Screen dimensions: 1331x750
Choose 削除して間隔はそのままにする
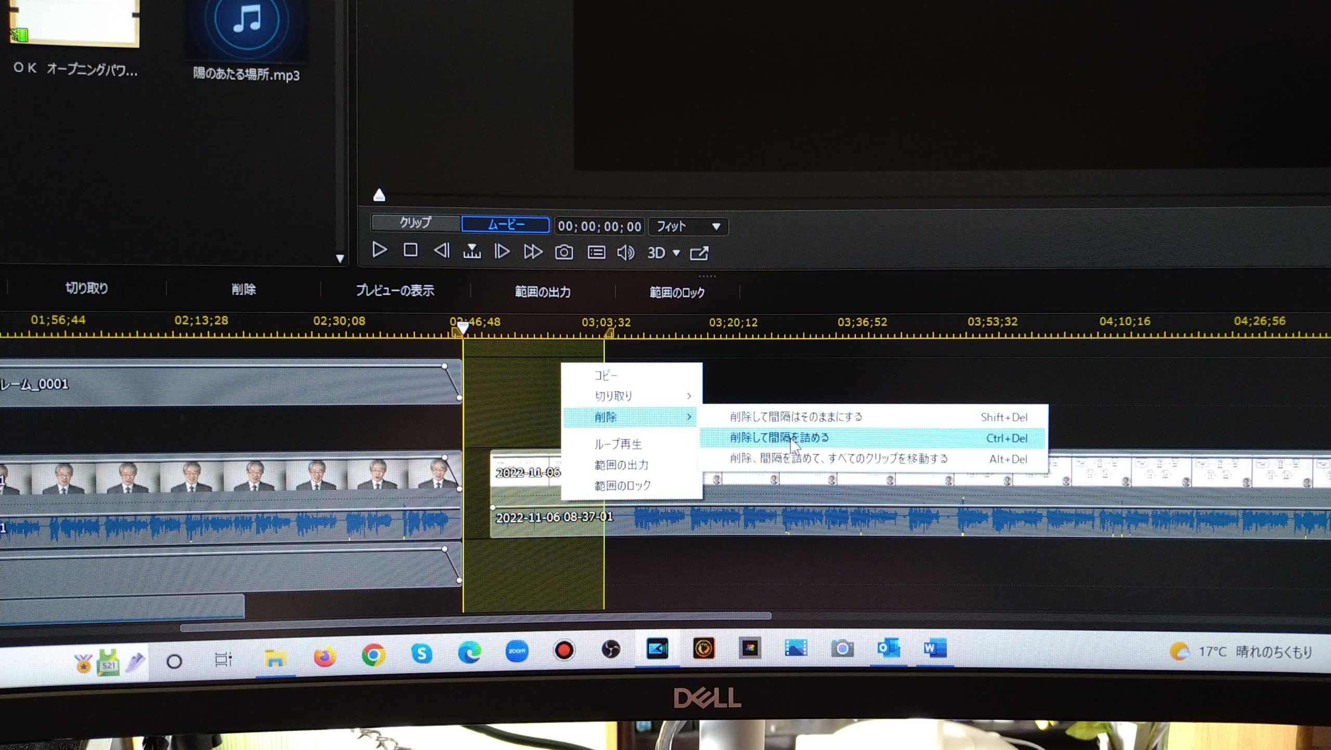point(872,417)
